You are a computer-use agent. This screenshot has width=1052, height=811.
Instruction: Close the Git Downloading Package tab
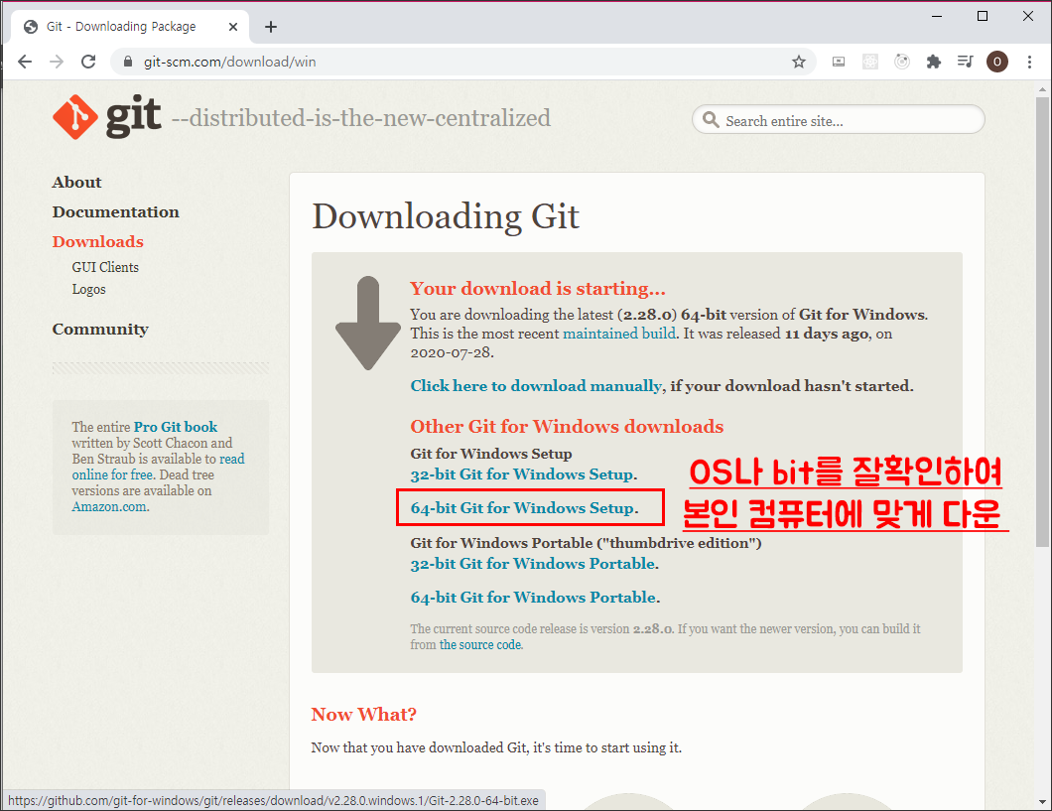tap(233, 27)
